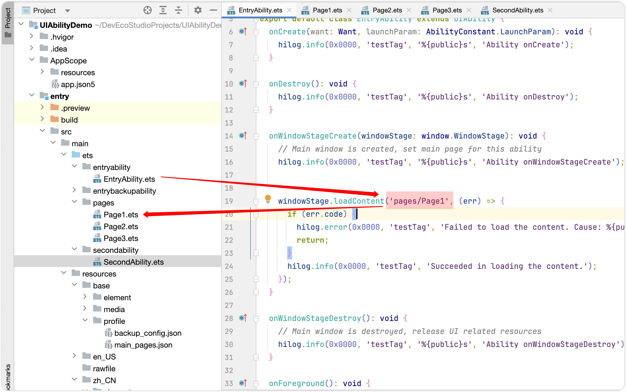
Task: Click the override gutter icon on line 14
Action: [x=243, y=136]
